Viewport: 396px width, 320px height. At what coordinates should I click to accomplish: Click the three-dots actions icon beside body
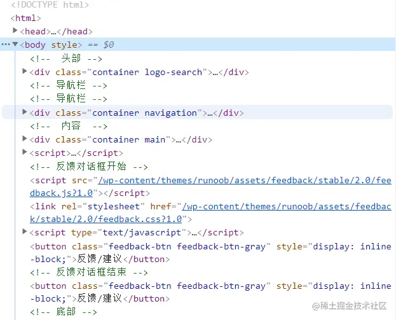pyautogui.click(x=6, y=45)
